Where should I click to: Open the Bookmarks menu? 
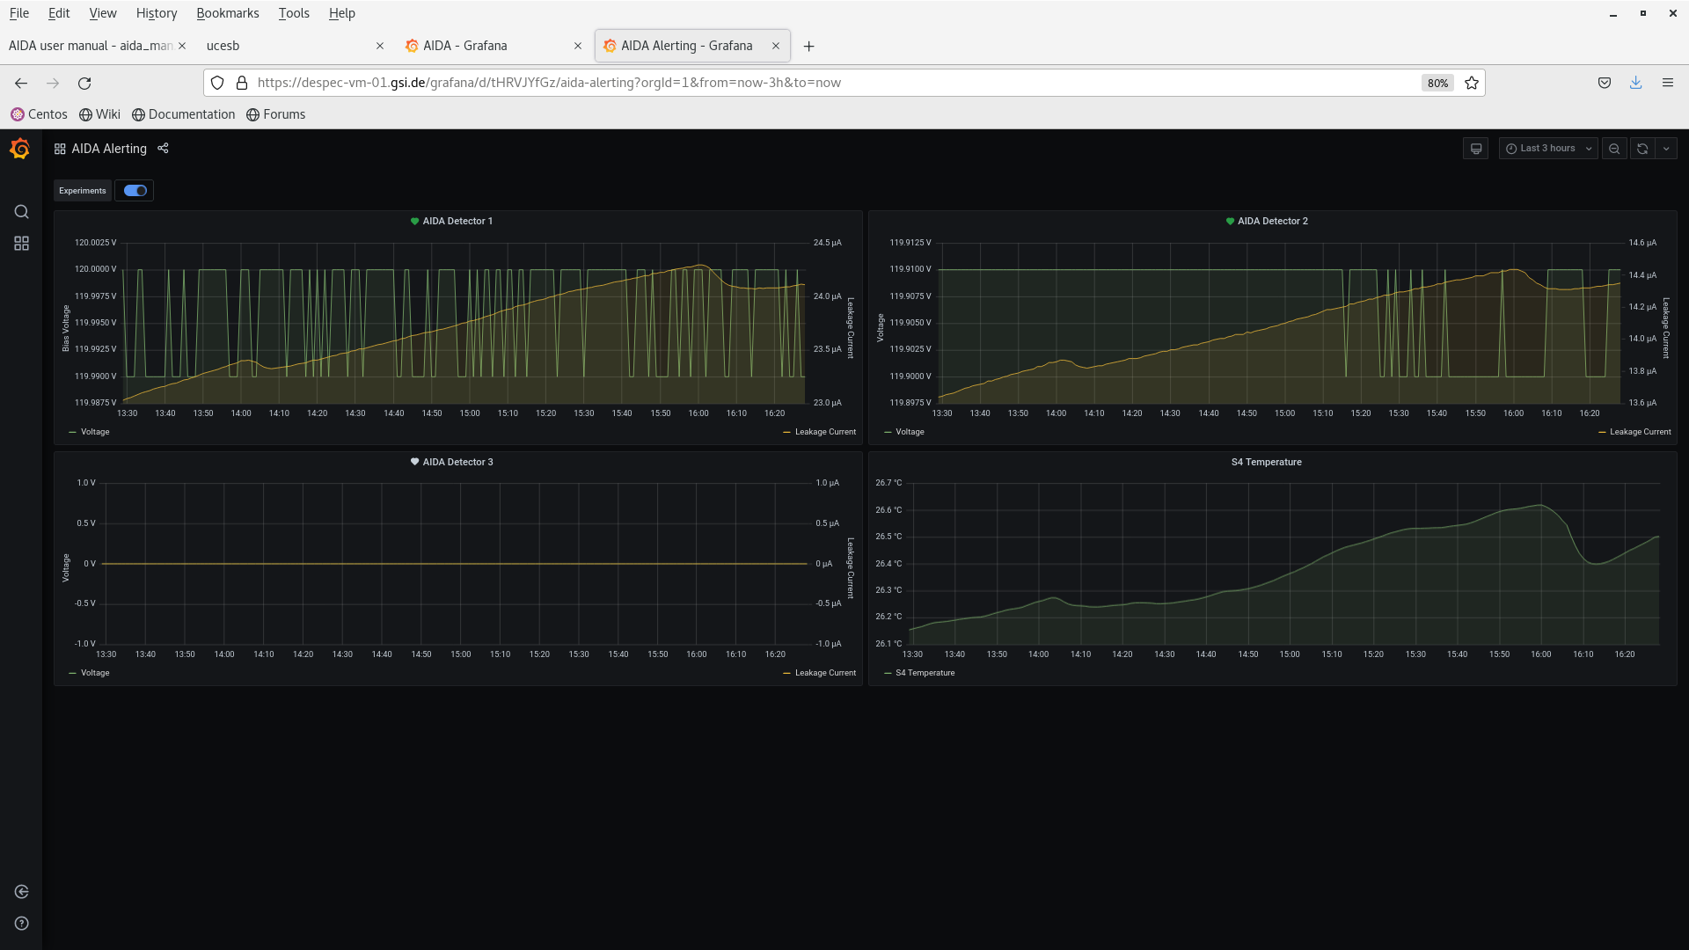click(228, 13)
